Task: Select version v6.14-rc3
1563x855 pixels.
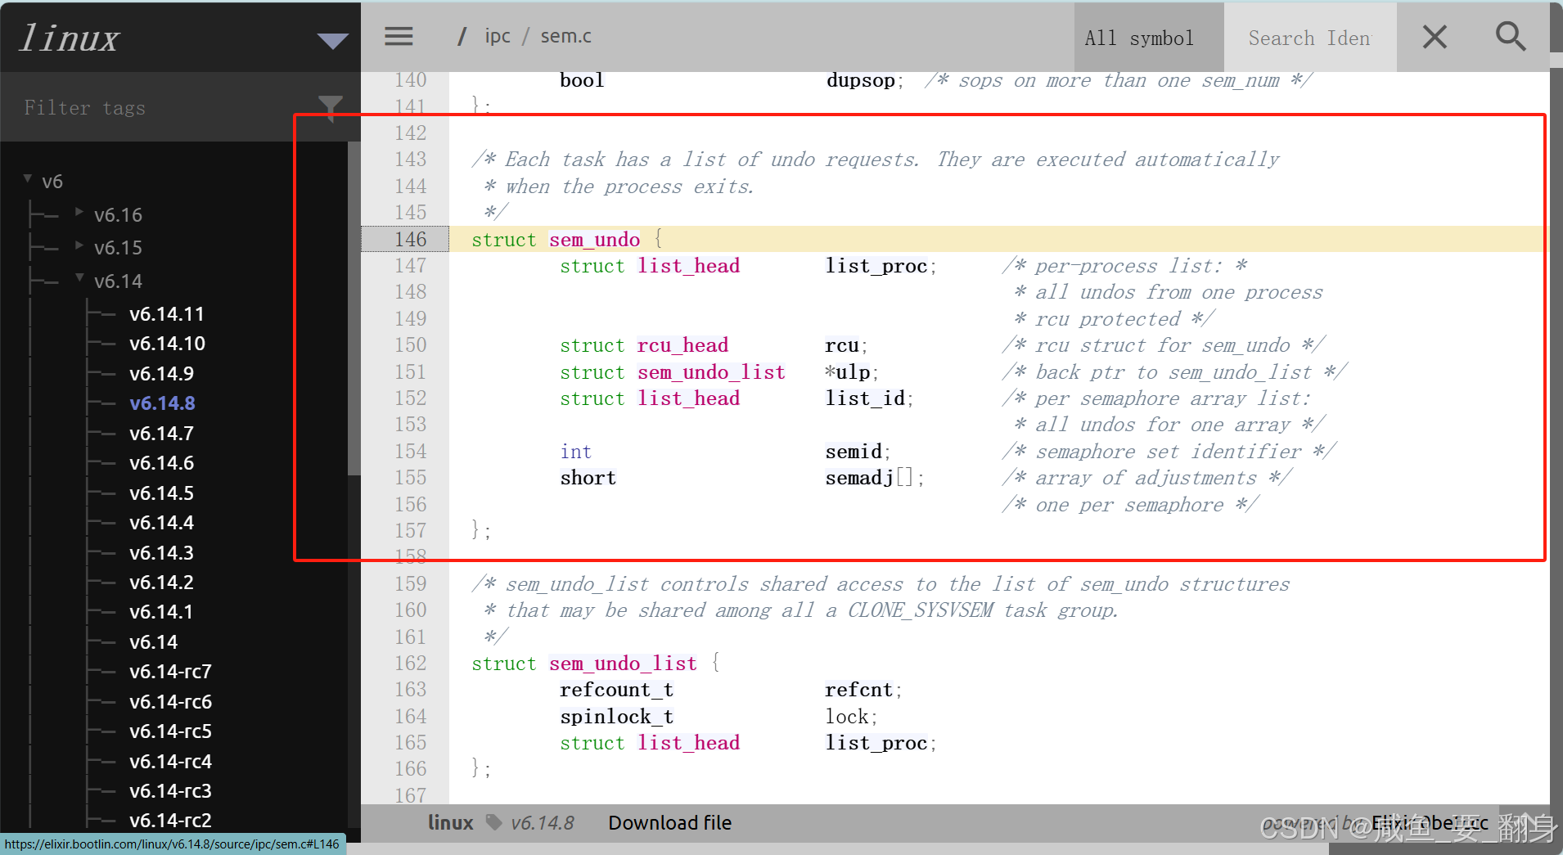Action: (171, 791)
